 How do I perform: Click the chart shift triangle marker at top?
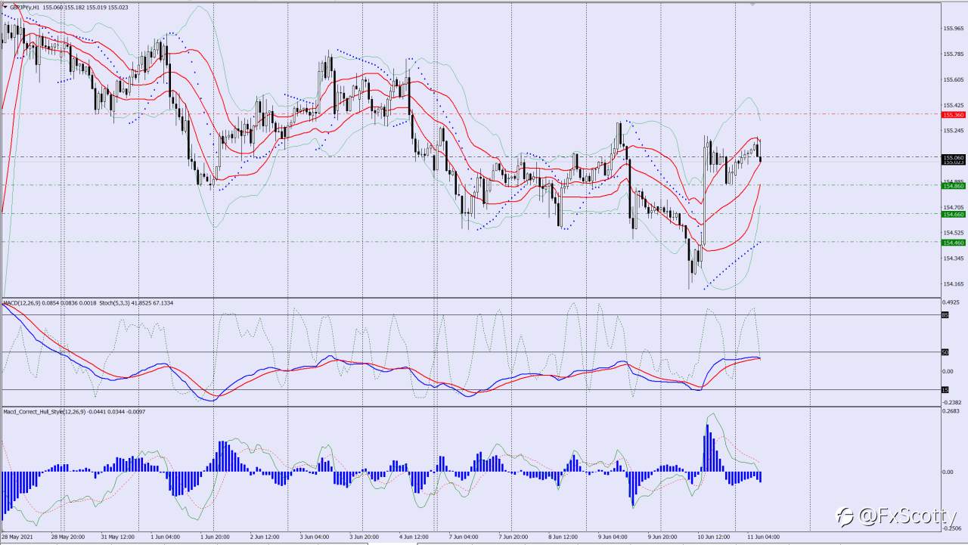pyautogui.click(x=752, y=4)
